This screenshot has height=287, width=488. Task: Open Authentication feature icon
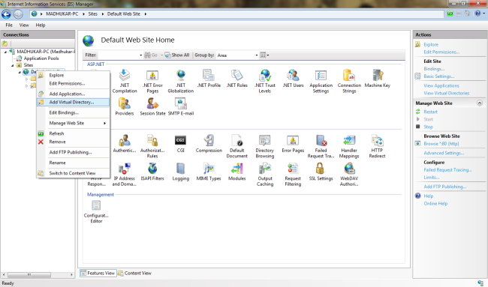[x=125, y=144]
